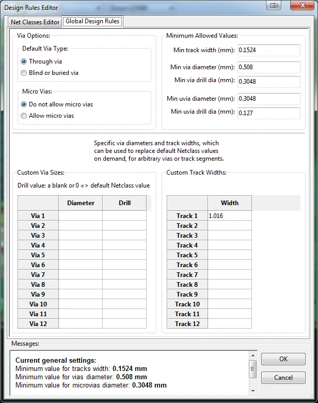
Task: Select the Via 6 row header
Action: 38,265
